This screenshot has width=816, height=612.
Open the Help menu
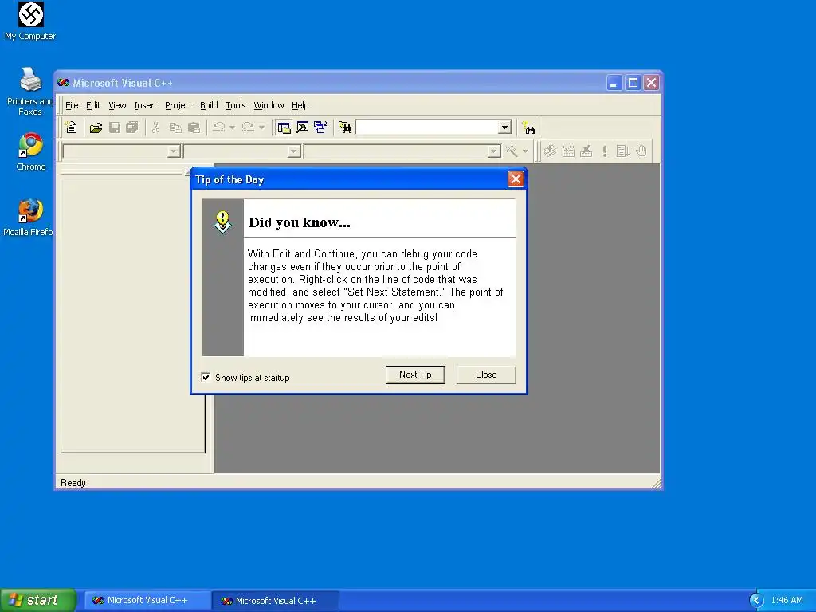300,105
